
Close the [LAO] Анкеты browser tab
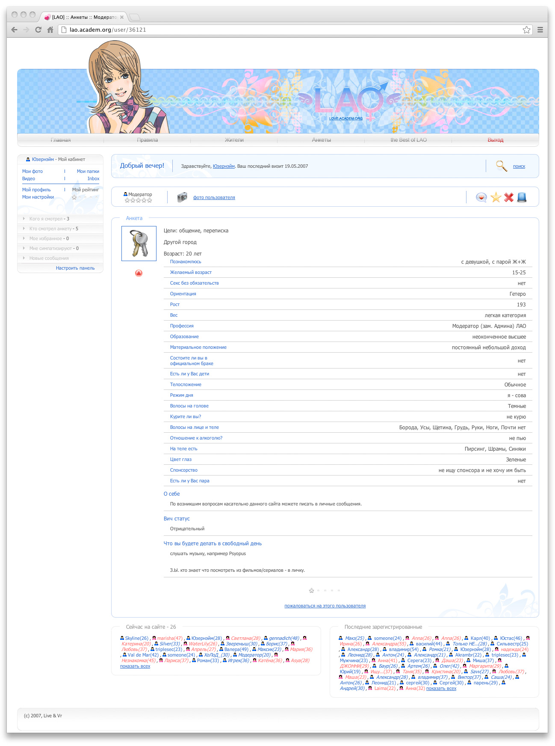pyautogui.click(x=122, y=17)
